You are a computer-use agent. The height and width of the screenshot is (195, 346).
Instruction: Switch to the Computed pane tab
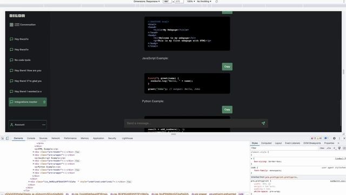tap(266, 143)
